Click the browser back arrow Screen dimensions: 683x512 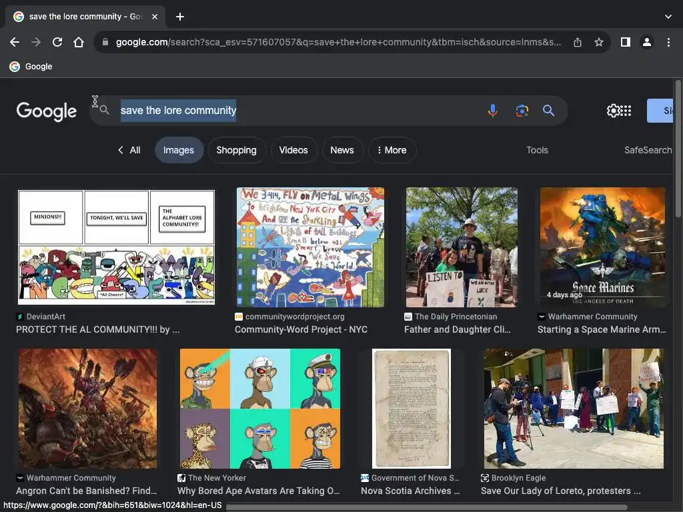15,42
